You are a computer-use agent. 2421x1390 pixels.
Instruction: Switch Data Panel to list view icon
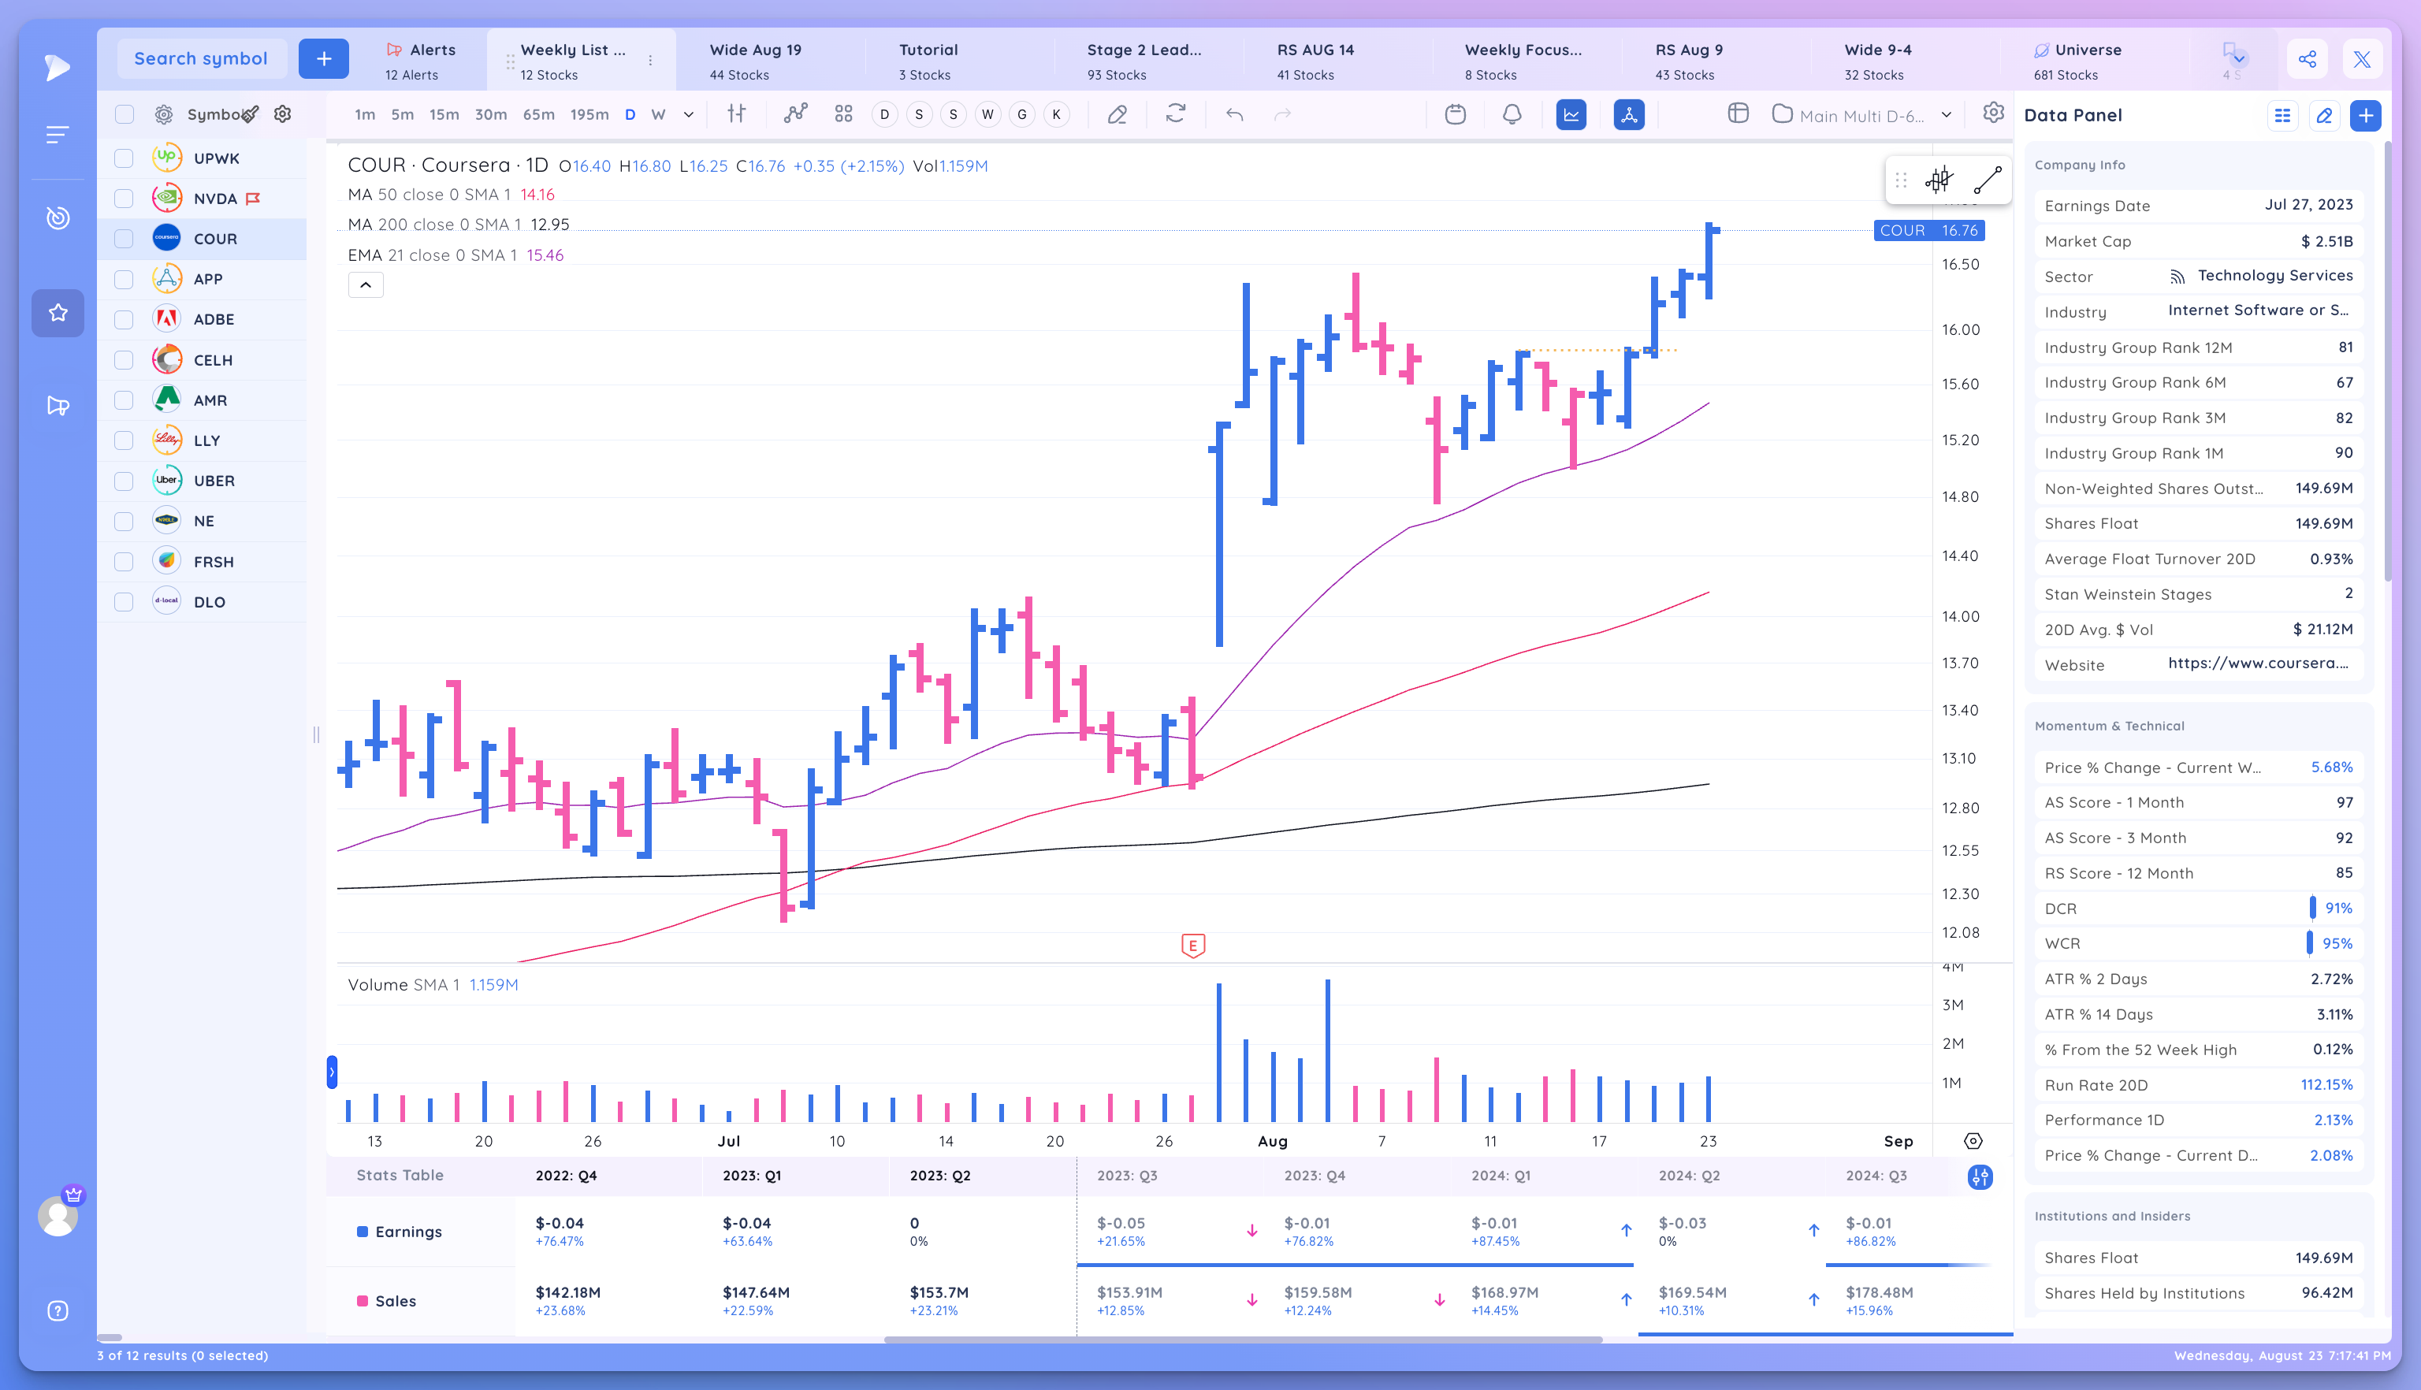tap(2282, 116)
